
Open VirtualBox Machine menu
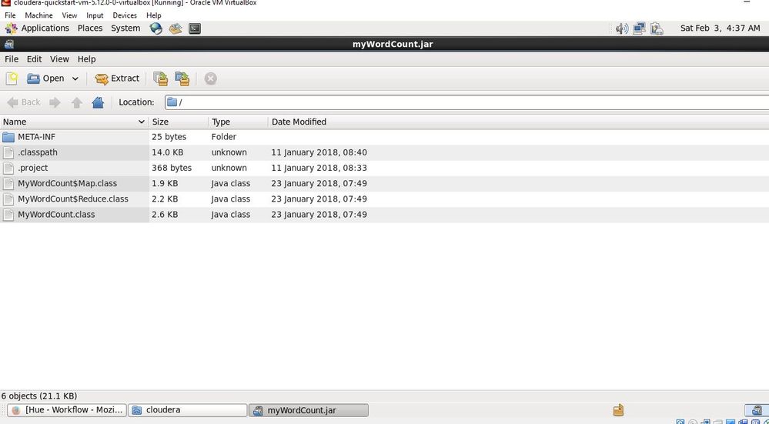coord(38,15)
